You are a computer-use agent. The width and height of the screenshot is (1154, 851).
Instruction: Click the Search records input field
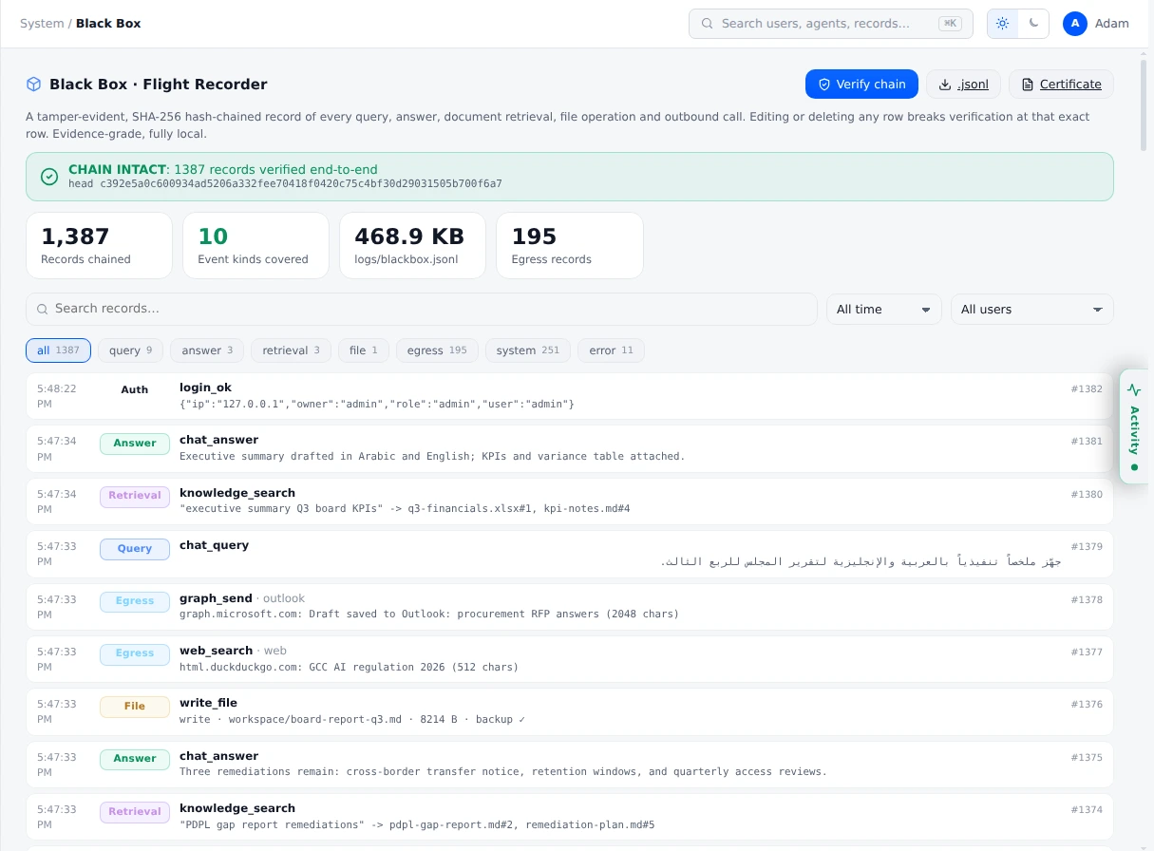click(x=422, y=310)
